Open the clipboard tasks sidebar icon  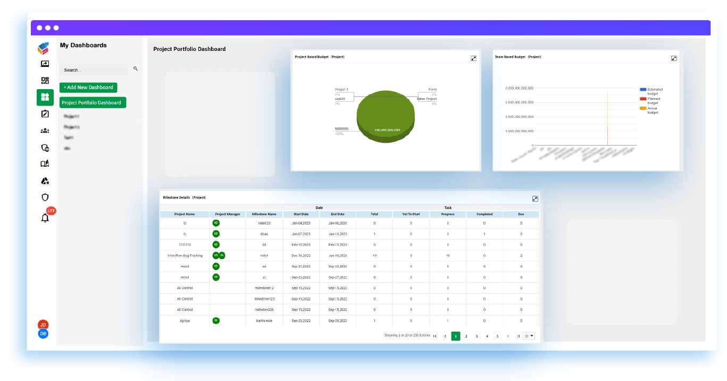[x=45, y=114]
